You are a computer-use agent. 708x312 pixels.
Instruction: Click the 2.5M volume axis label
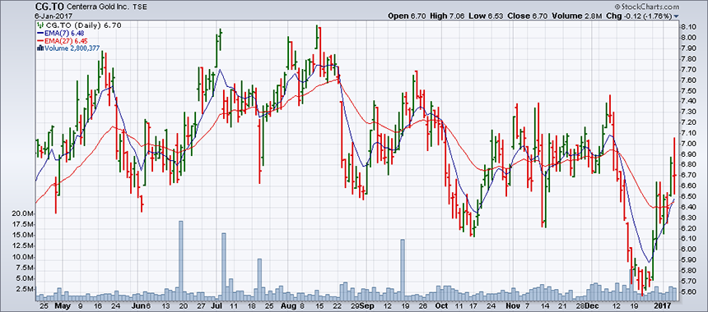point(26,290)
